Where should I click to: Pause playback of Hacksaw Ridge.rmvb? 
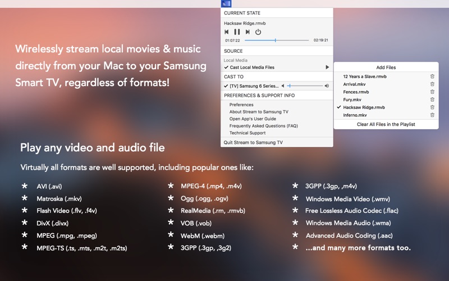[237, 32]
